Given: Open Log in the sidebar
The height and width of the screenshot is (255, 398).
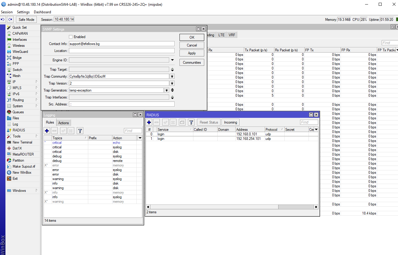Looking at the screenshot, I should [15, 124].
